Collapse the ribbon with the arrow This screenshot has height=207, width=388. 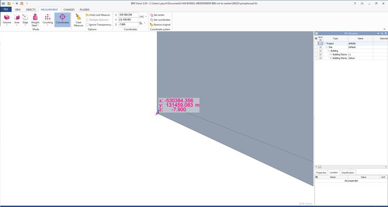coord(385,29)
